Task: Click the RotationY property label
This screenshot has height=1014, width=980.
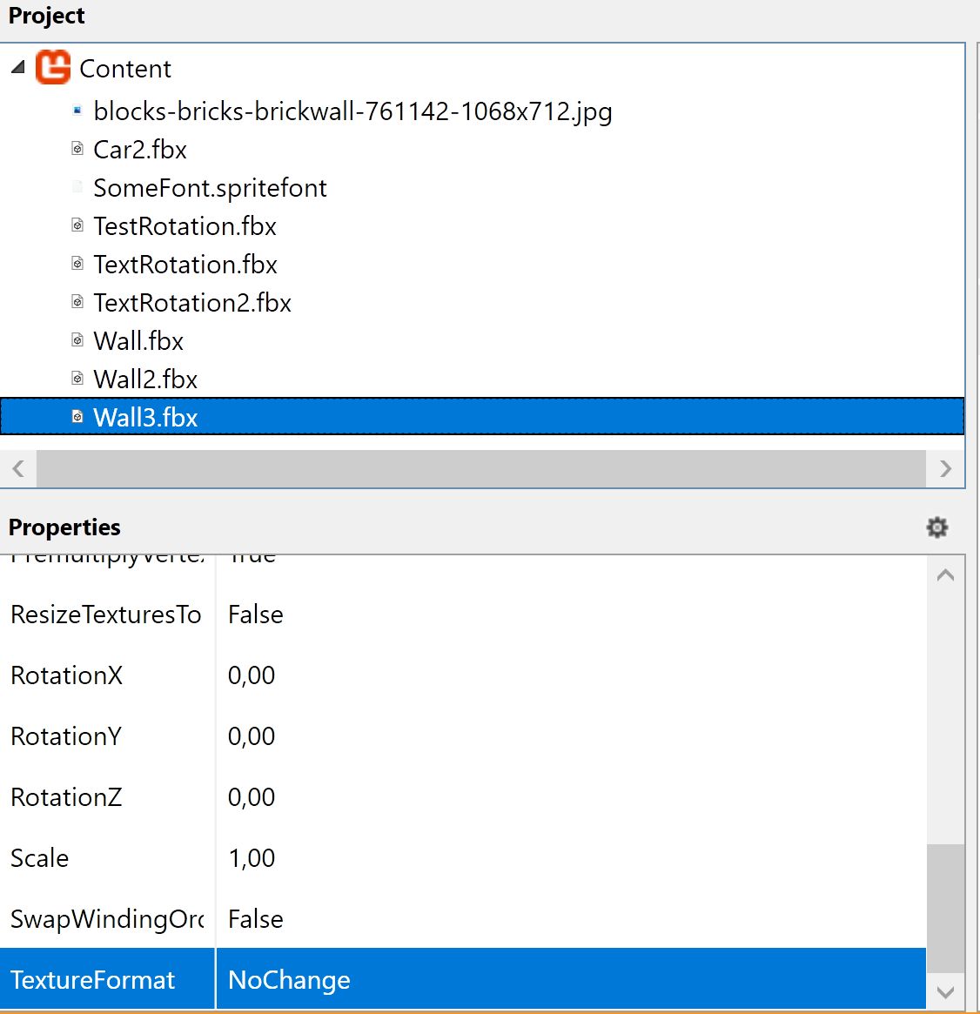Action: click(x=66, y=736)
